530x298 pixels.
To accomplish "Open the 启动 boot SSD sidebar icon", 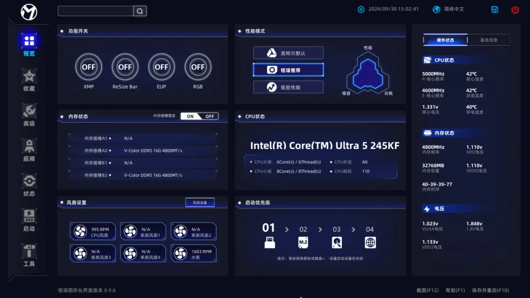I will click(x=29, y=216).
